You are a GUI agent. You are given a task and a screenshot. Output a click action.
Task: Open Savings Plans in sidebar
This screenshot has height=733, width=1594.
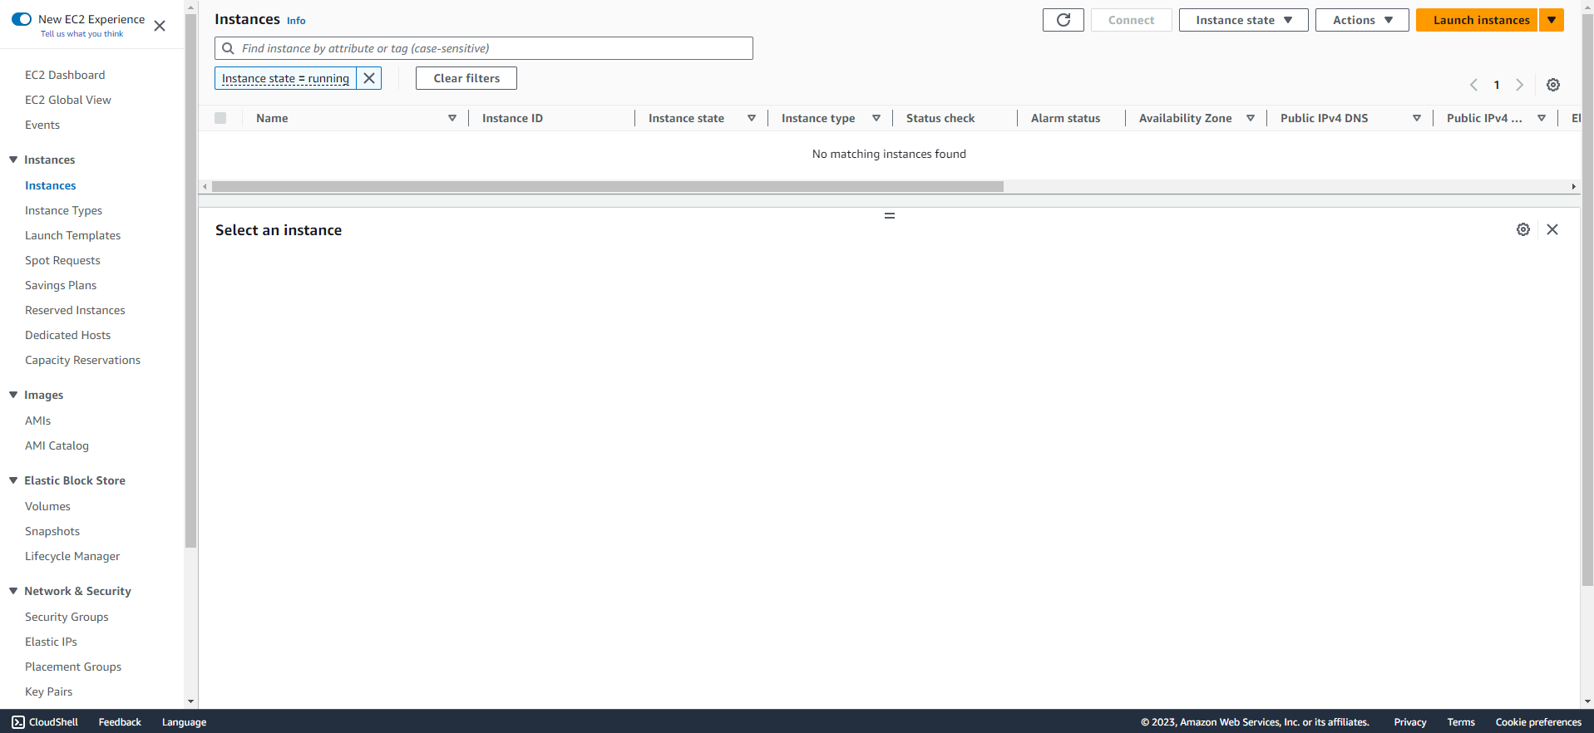click(61, 285)
